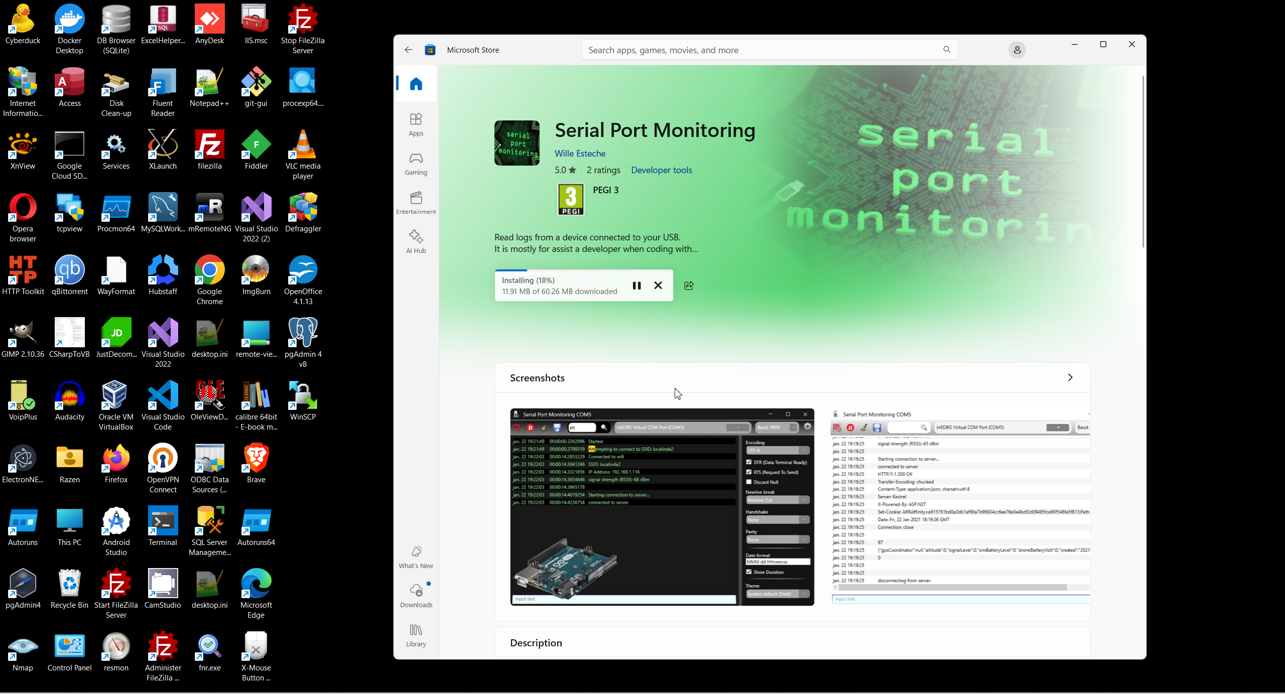Image resolution: width=1285 pixels, height=694 pixels.
Task: Open the Developer tools category link
Action: coord(661,170)
